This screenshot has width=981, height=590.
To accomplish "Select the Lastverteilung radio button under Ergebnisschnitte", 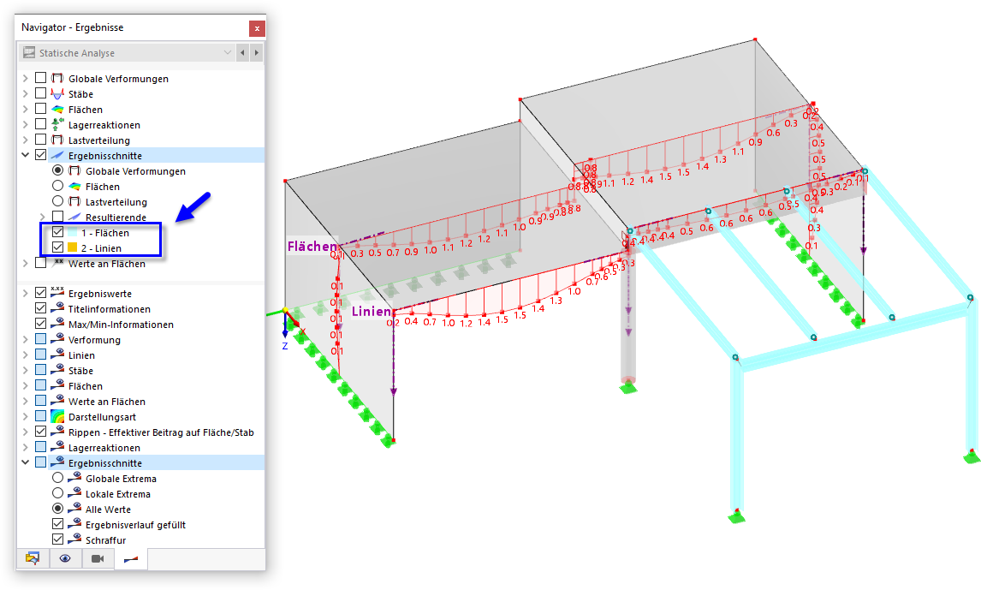I will [57, 201].
